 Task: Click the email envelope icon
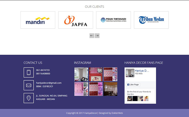click(28, 85)
